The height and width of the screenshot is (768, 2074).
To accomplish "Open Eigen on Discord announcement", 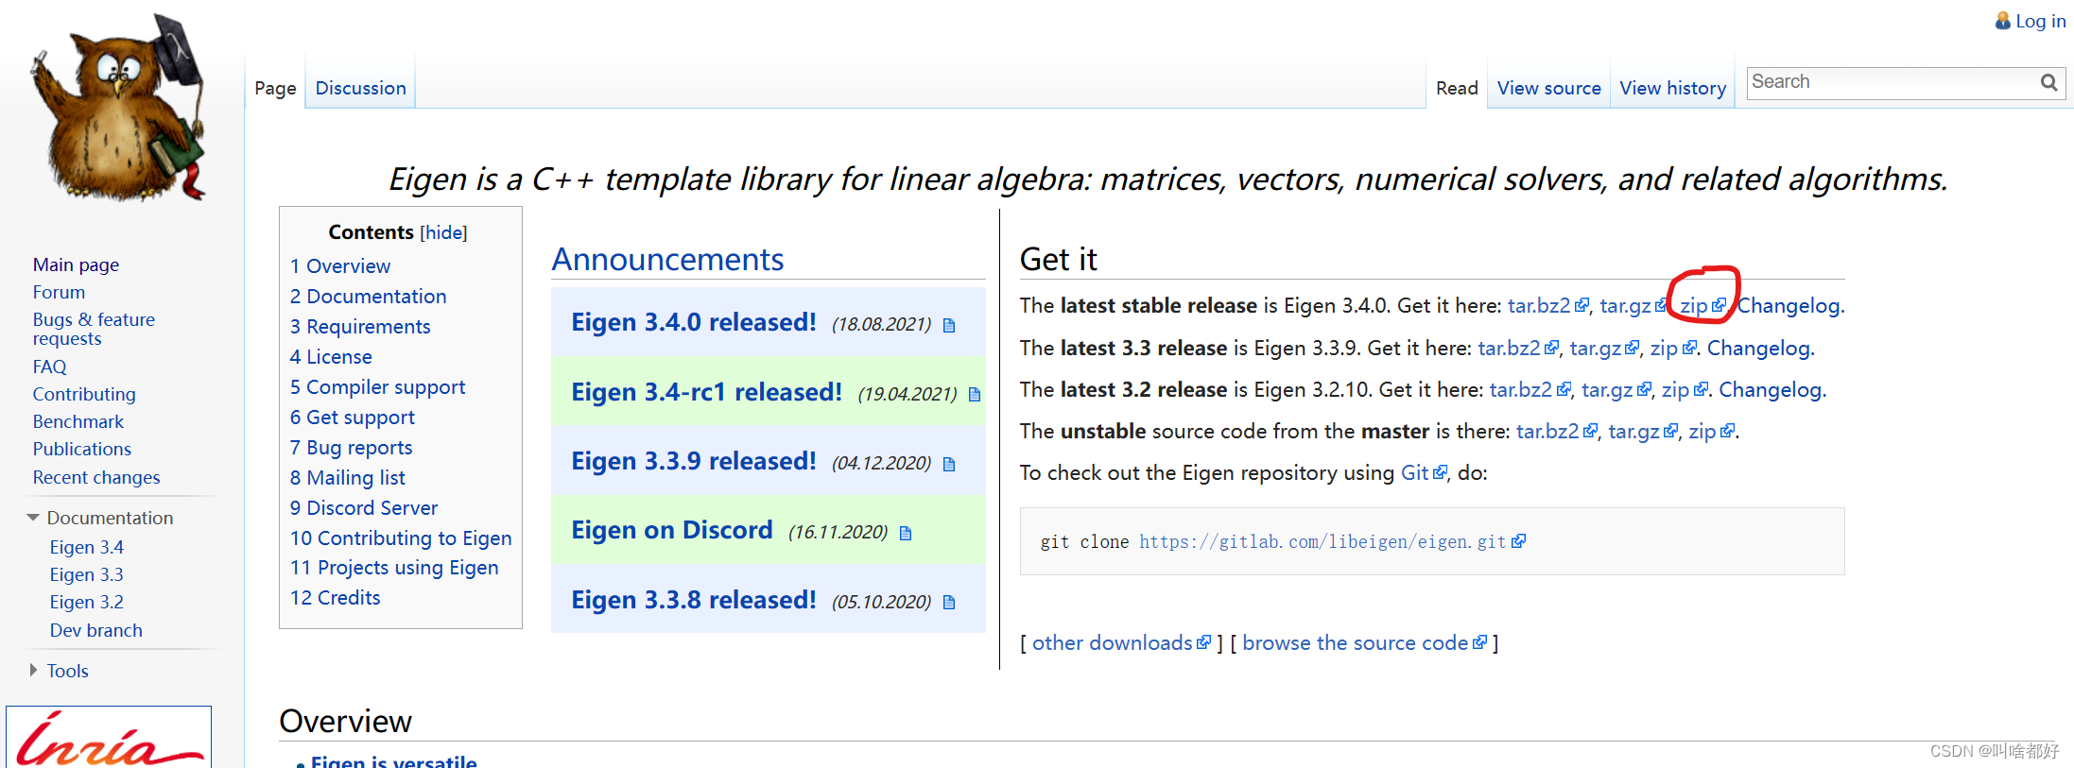I will coord(672,530).
